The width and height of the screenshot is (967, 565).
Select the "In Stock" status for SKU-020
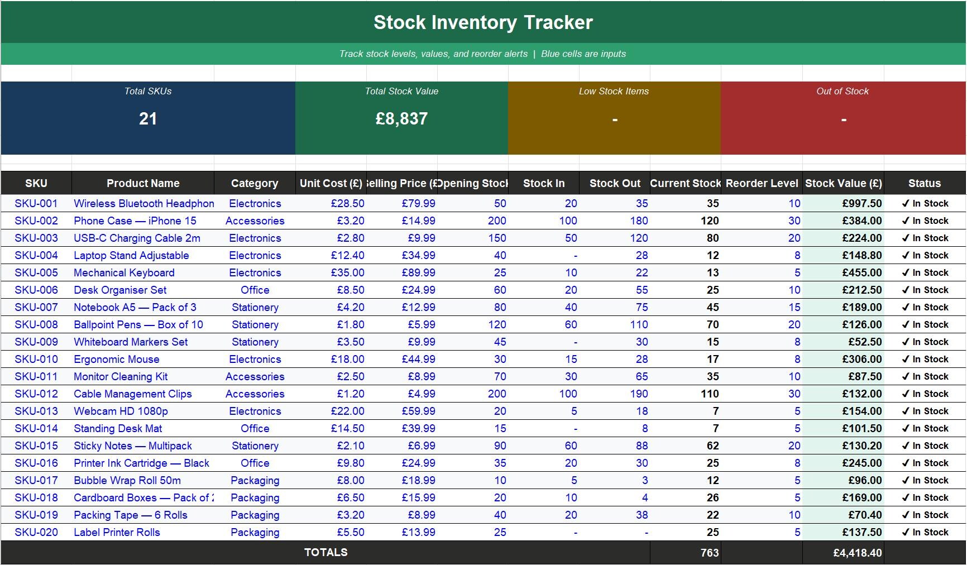(x=925, y=533)
